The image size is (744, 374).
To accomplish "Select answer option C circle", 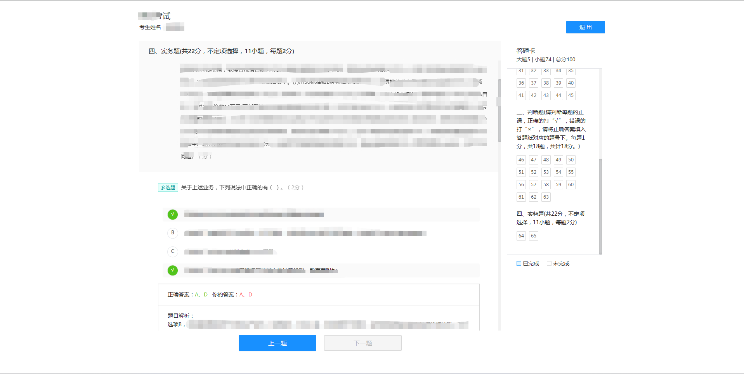I will pos(173,251).
